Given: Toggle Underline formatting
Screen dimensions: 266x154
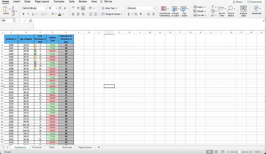Looking at the screenshot, I should coord(33,14).
